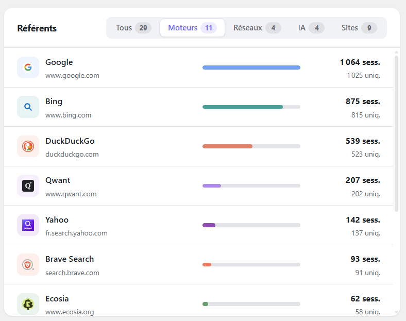Click the Google session progress bar

click(x=251, y=67)
